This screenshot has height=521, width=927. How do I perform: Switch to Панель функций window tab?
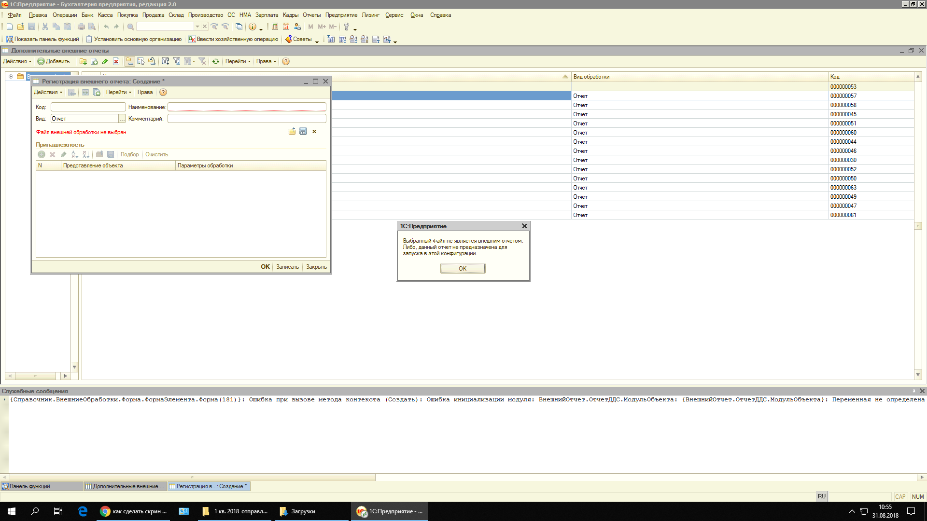42,486
